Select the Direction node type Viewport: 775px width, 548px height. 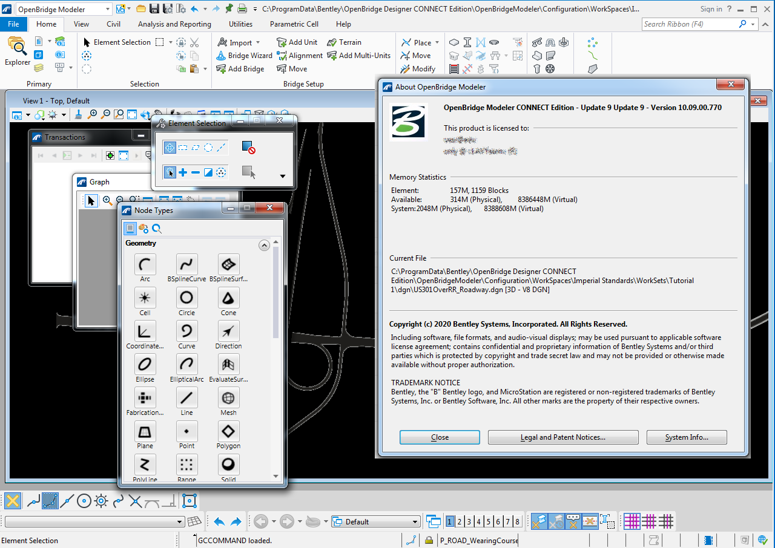(229, 331)
